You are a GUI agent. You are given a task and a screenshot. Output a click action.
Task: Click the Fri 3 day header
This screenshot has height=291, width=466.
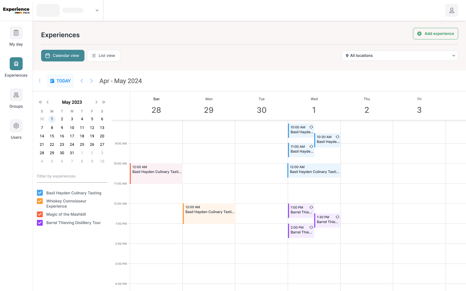(419, 106)
